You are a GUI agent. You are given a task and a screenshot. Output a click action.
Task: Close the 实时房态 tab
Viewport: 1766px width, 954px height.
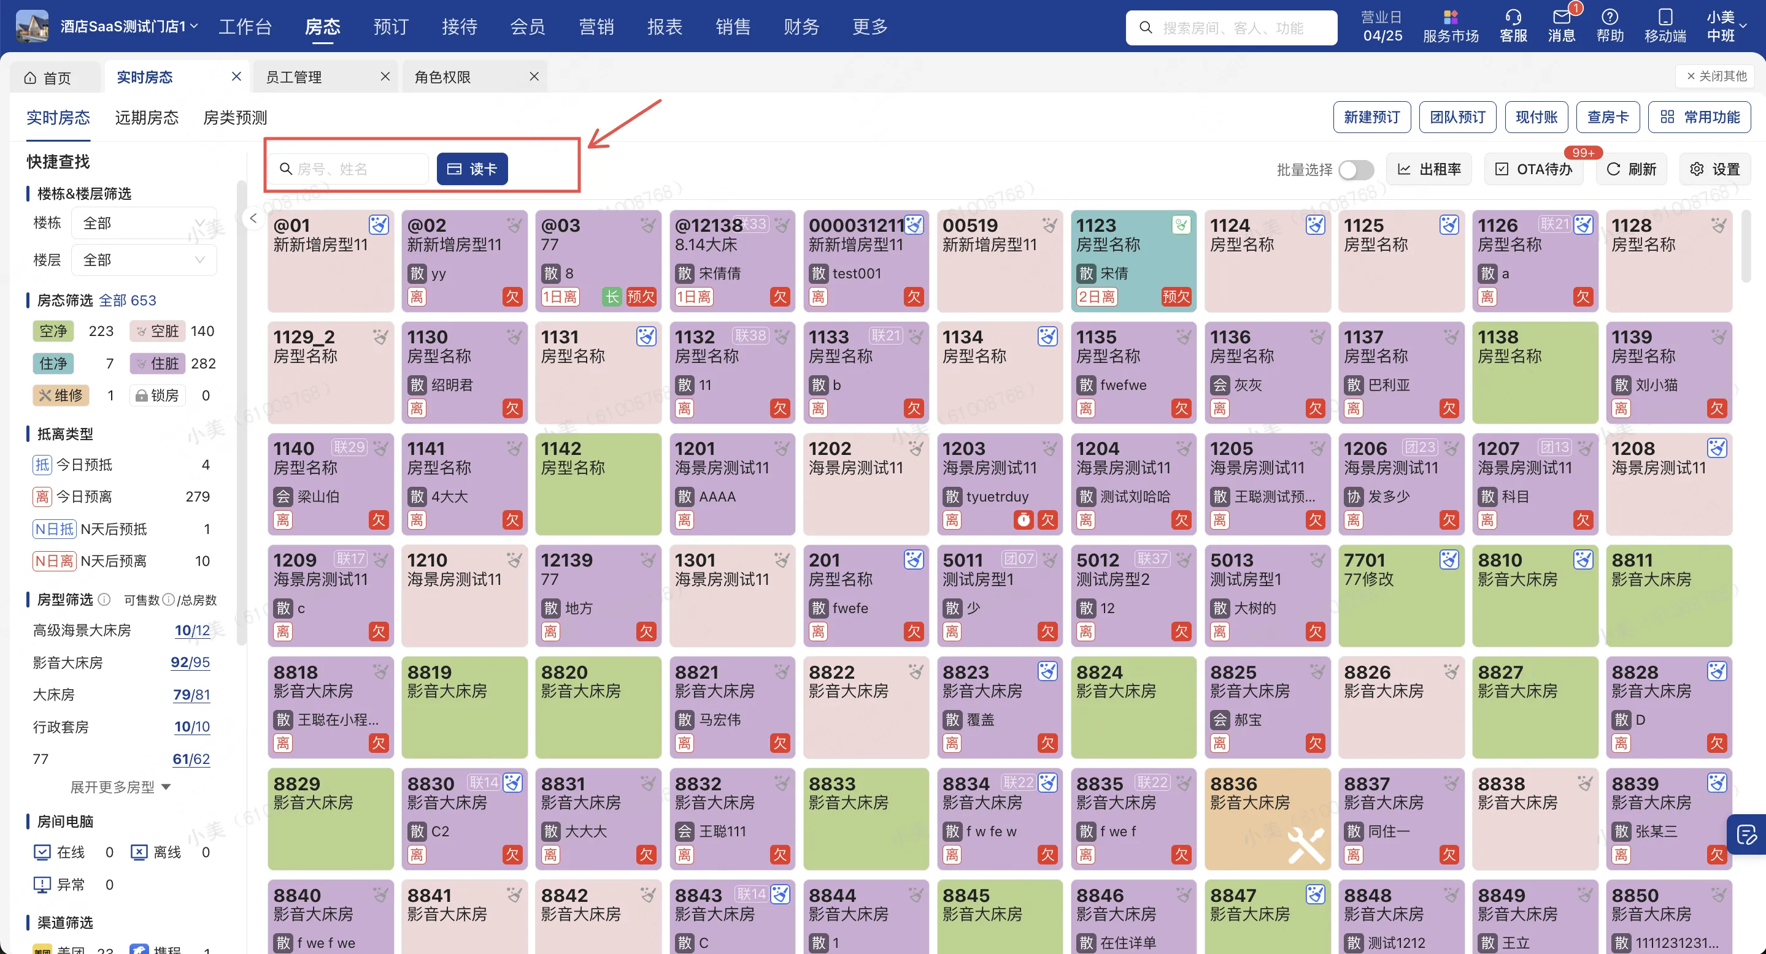[236, 76]
